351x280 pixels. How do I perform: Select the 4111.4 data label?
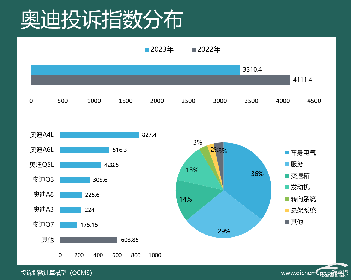(x=302, y=80)
